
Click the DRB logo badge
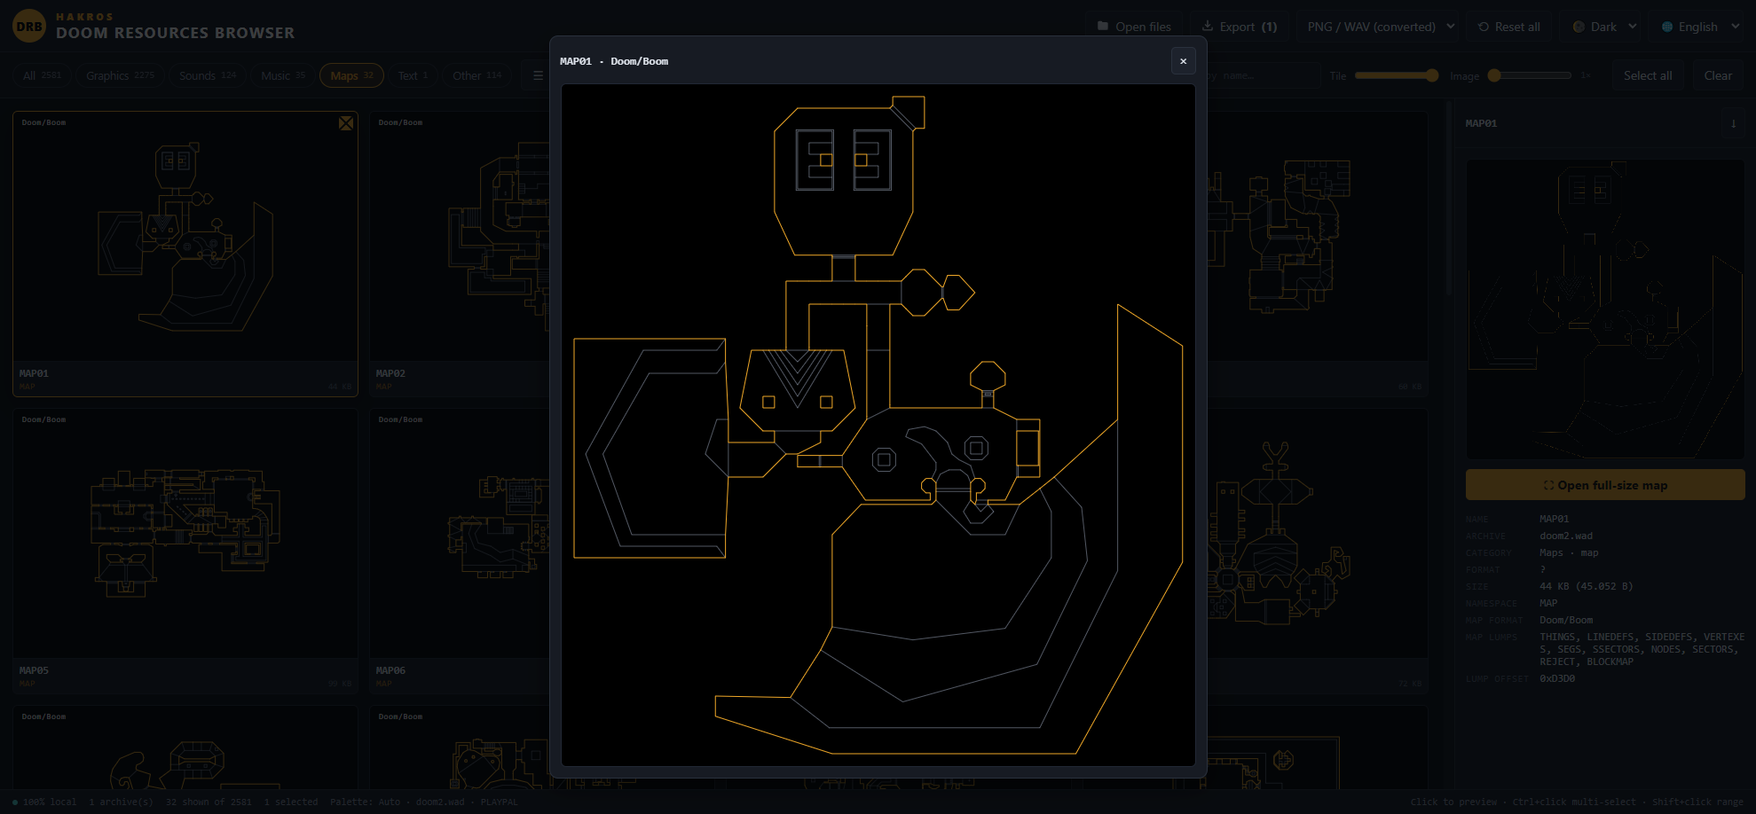(29, 27)
